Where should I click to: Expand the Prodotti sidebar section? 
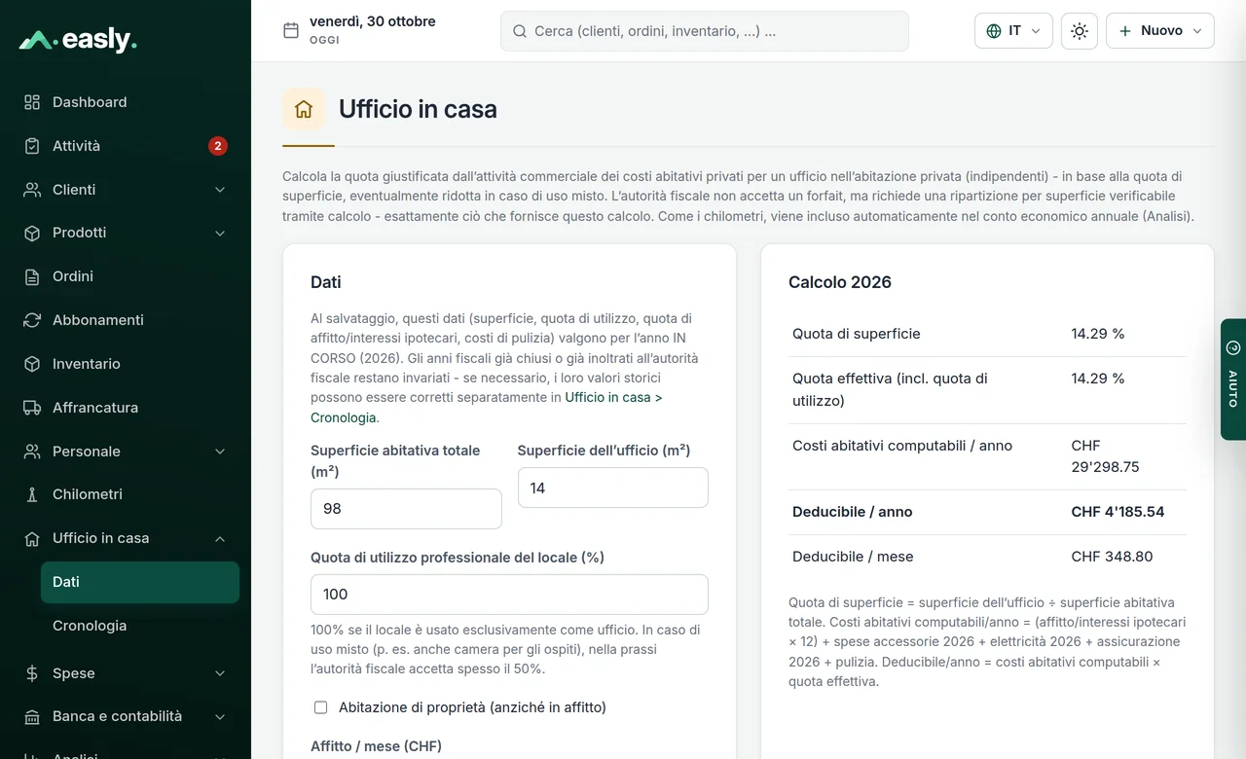tap(220, 233)
